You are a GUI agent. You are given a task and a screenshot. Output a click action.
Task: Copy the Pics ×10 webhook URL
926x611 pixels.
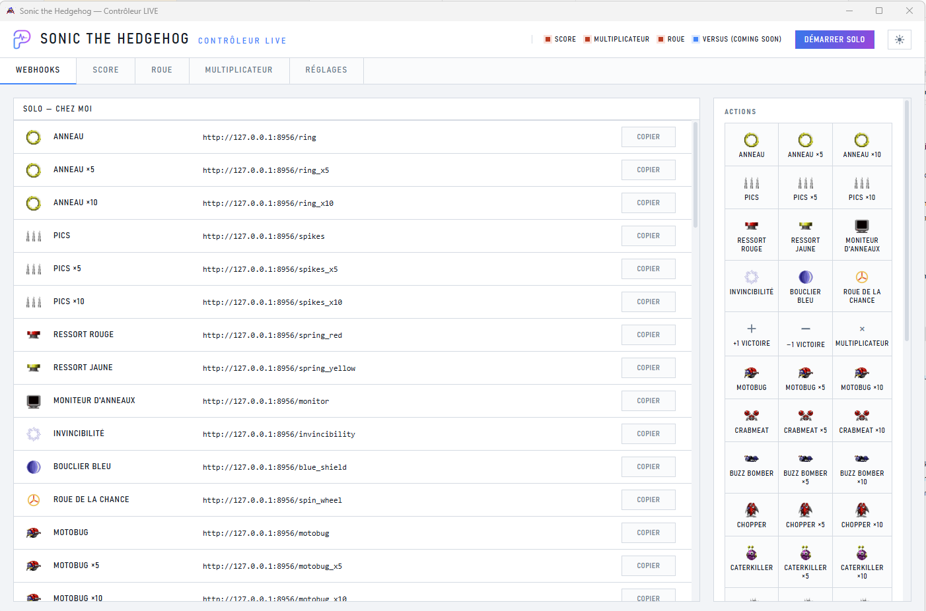[x=649, y=302]
